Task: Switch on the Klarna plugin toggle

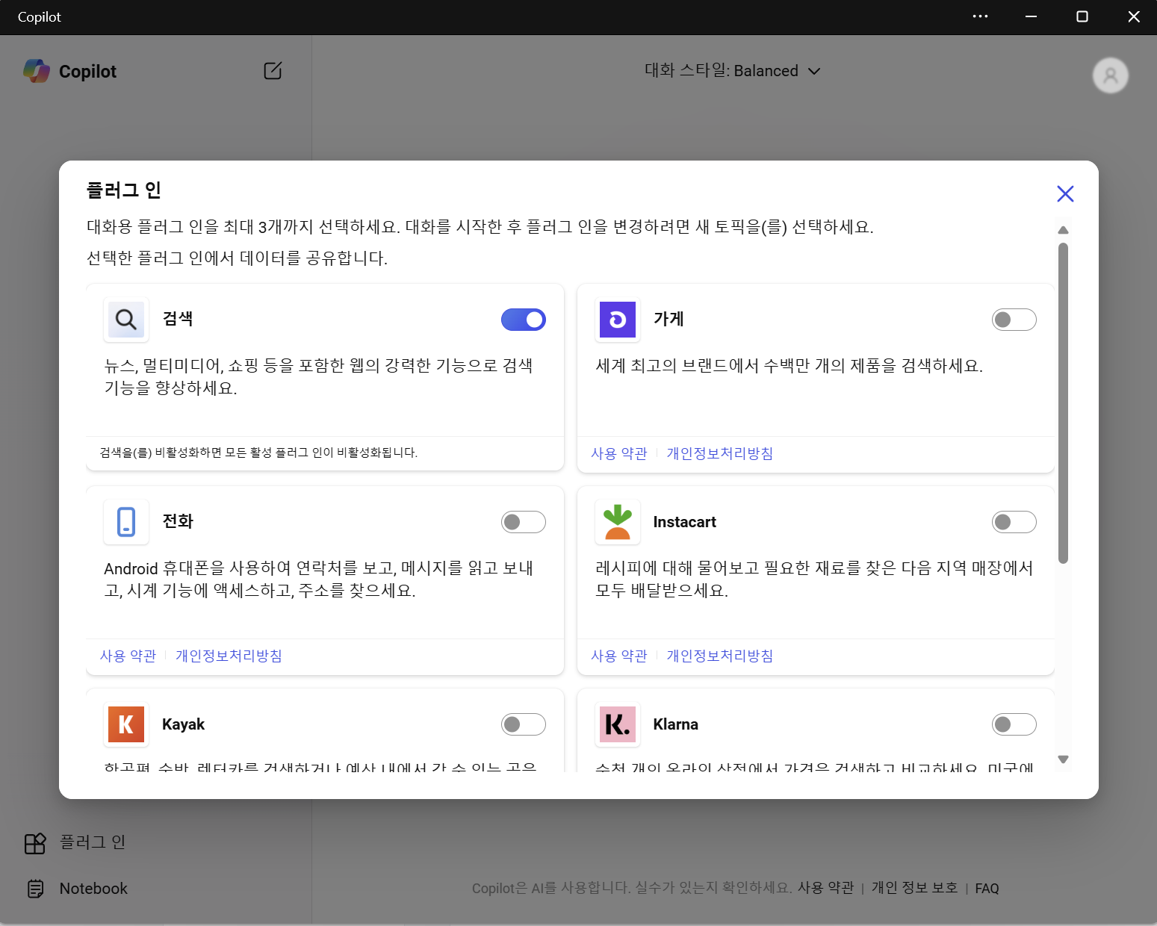Action: 1014,724
